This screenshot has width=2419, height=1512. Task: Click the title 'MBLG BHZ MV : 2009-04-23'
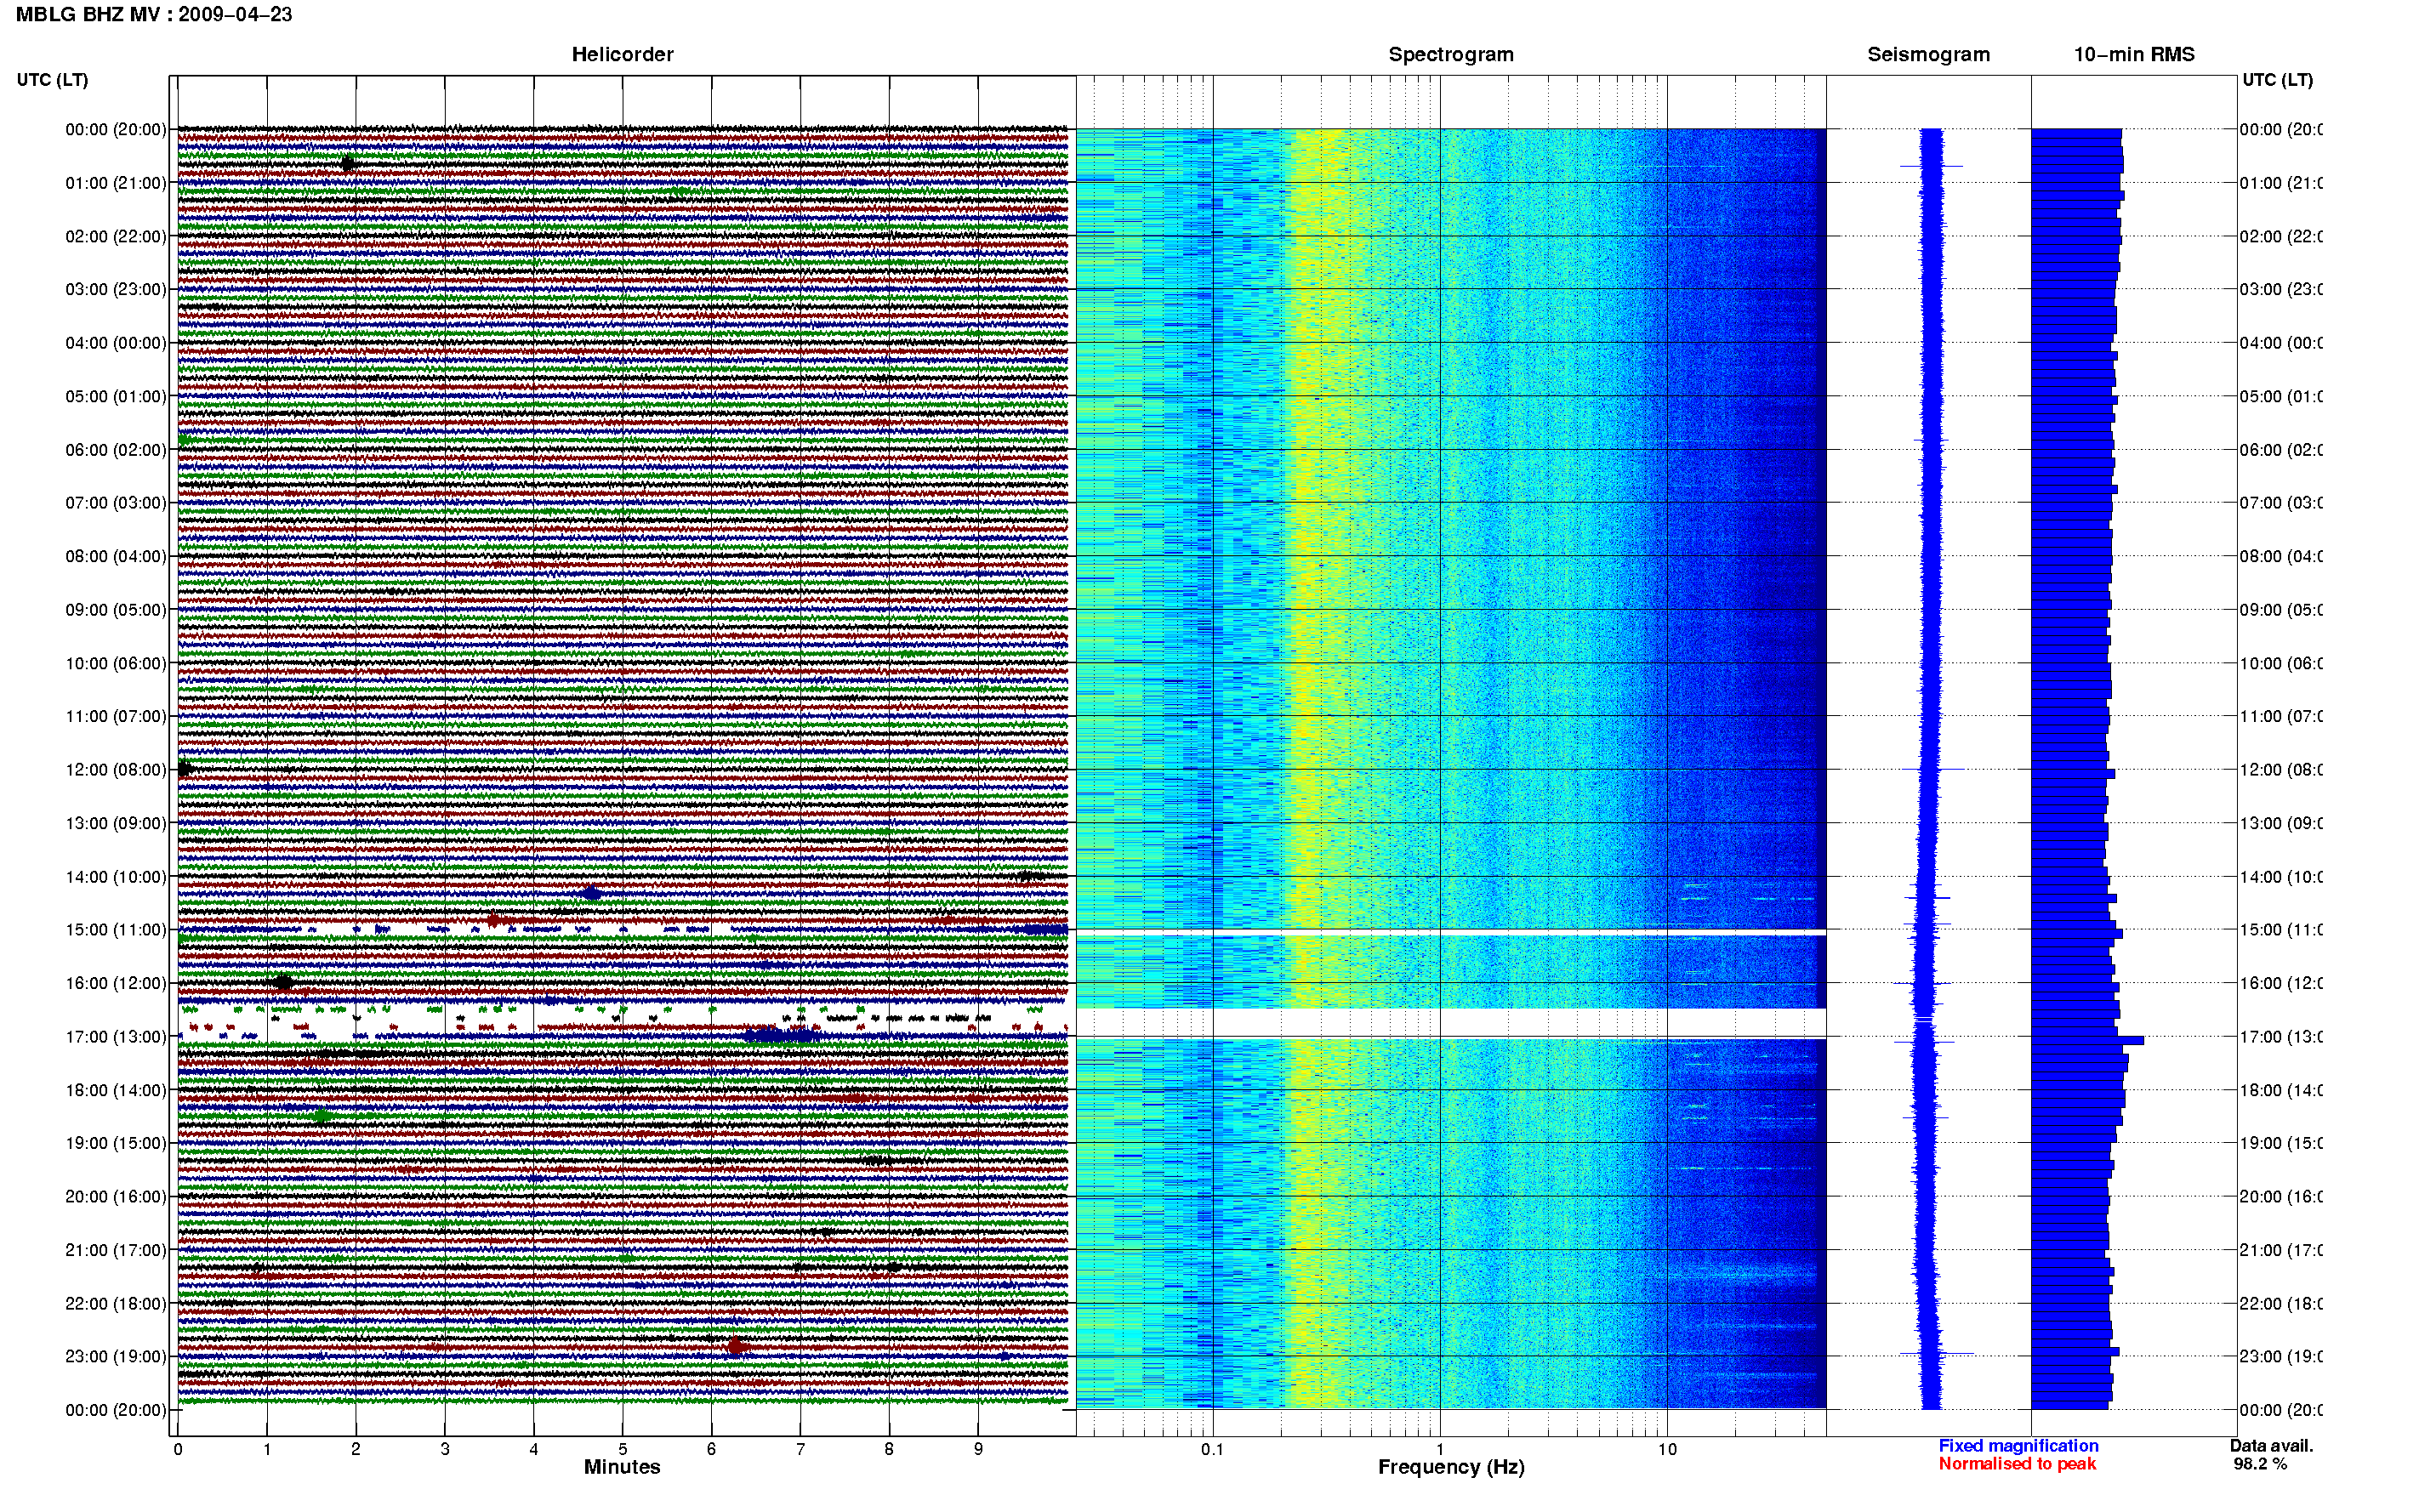(154, 14)
